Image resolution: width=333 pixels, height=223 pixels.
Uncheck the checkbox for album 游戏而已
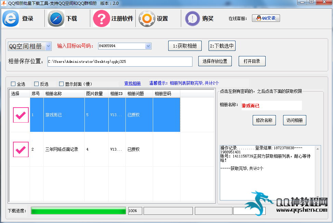pos(21,115)
